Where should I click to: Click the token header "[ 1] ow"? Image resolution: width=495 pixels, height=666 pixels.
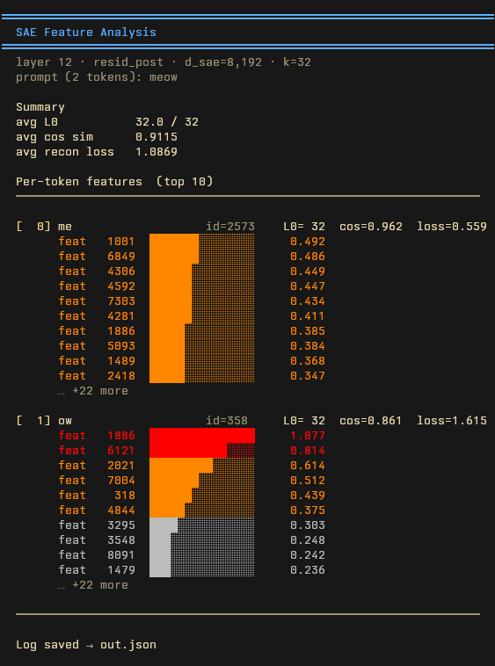pos(44,421)
